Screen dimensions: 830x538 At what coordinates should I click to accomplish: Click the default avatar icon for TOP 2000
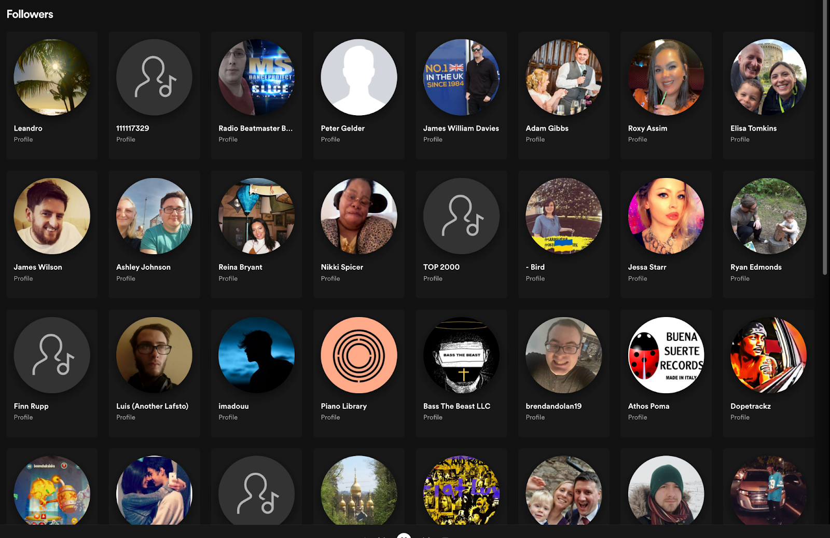pos(461,216)
